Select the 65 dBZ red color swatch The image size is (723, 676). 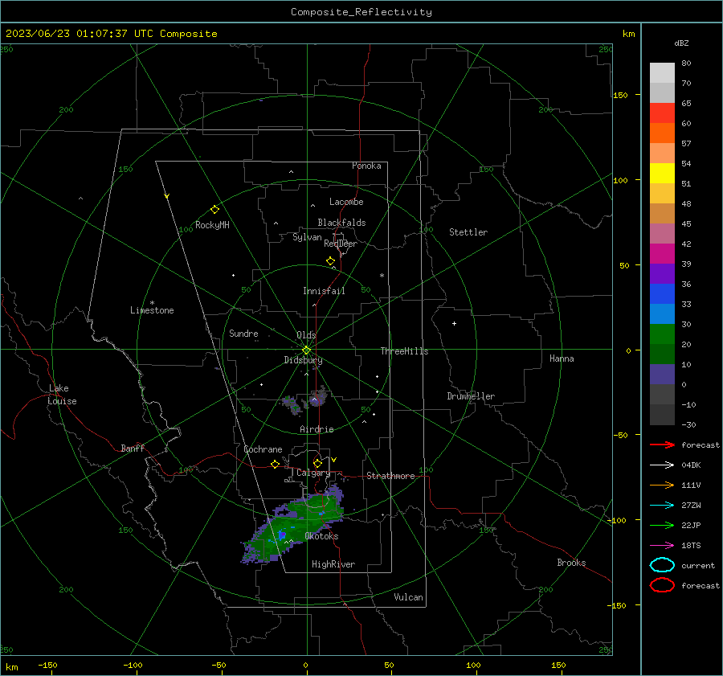(662, 113)
